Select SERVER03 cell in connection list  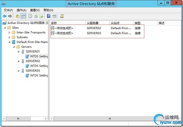[94, 33]
